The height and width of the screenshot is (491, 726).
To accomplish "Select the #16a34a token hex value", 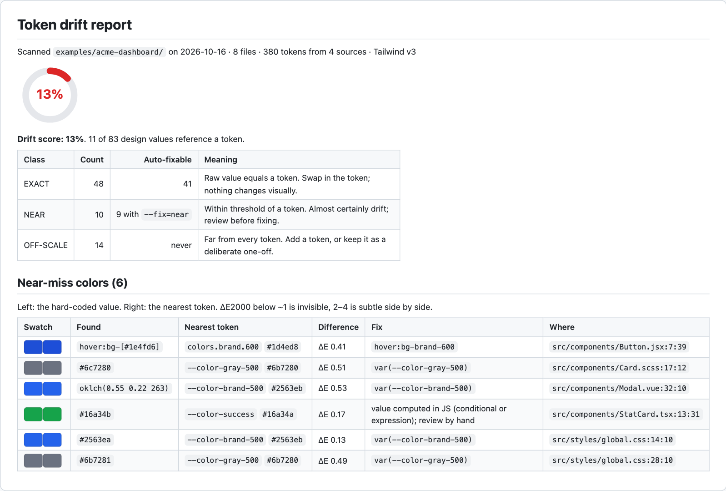I will (x=278, y=415).
